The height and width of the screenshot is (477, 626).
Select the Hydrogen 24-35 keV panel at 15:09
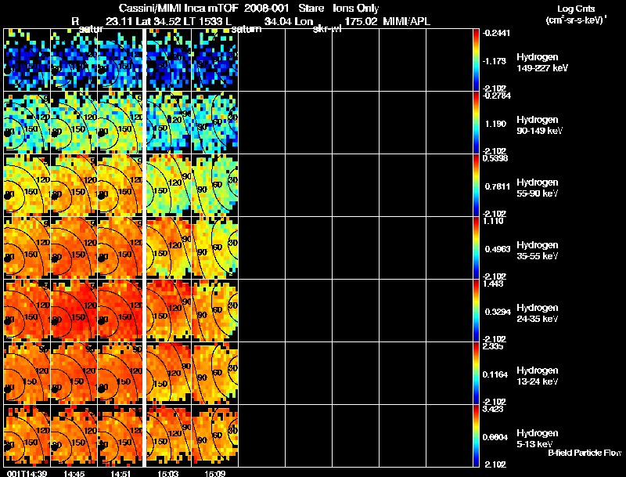click(x=214, y=311)
